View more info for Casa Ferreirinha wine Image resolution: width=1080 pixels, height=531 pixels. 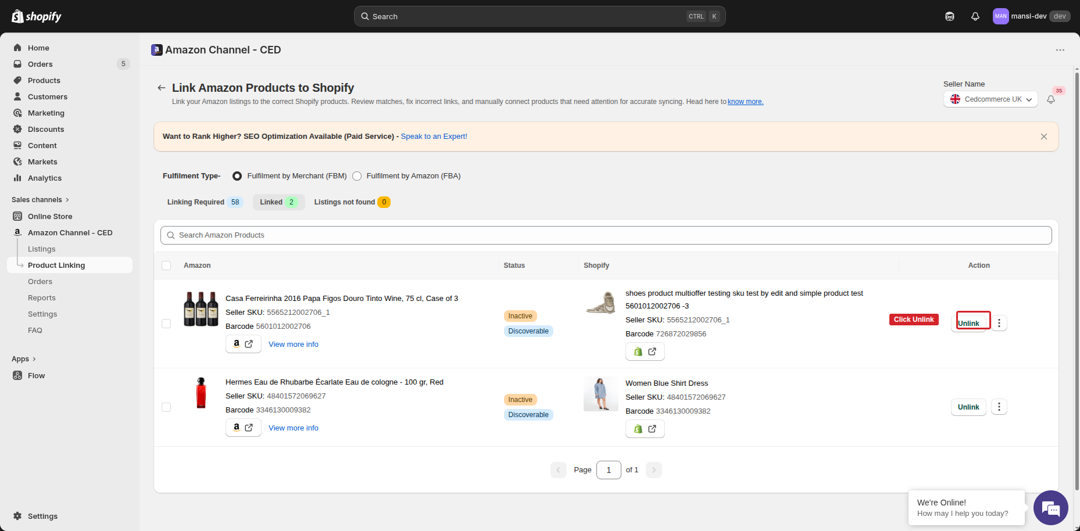click(x=294, y=345)
